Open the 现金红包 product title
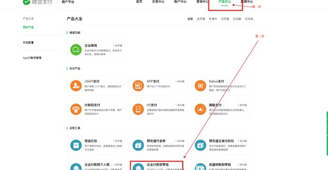The image size is (328, 170). pos(91,141)
